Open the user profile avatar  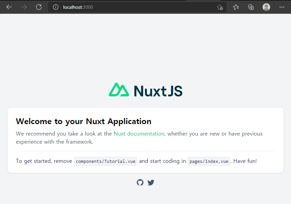coord(266,7)
